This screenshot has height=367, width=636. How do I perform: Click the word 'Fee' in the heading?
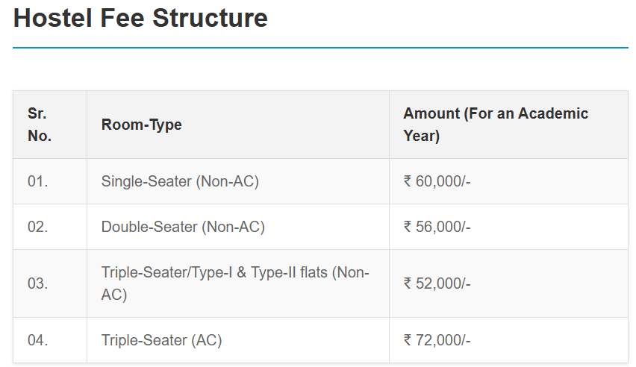tap(122, 18)
